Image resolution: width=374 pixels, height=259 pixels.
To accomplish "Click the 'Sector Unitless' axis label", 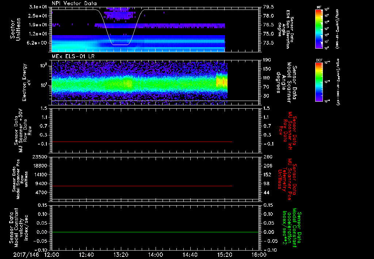I will (x=15, y=30).
